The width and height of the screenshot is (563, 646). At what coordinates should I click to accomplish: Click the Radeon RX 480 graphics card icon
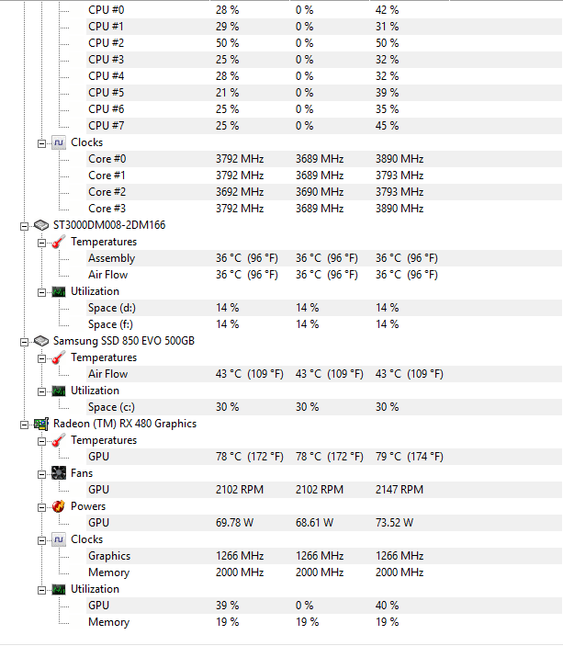pos(41,424)
